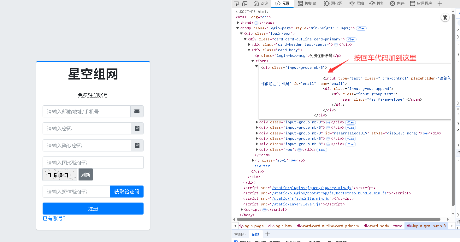Click the plus icon to add a DevTools panel
The image size is (460, 242).
point(439,3)
